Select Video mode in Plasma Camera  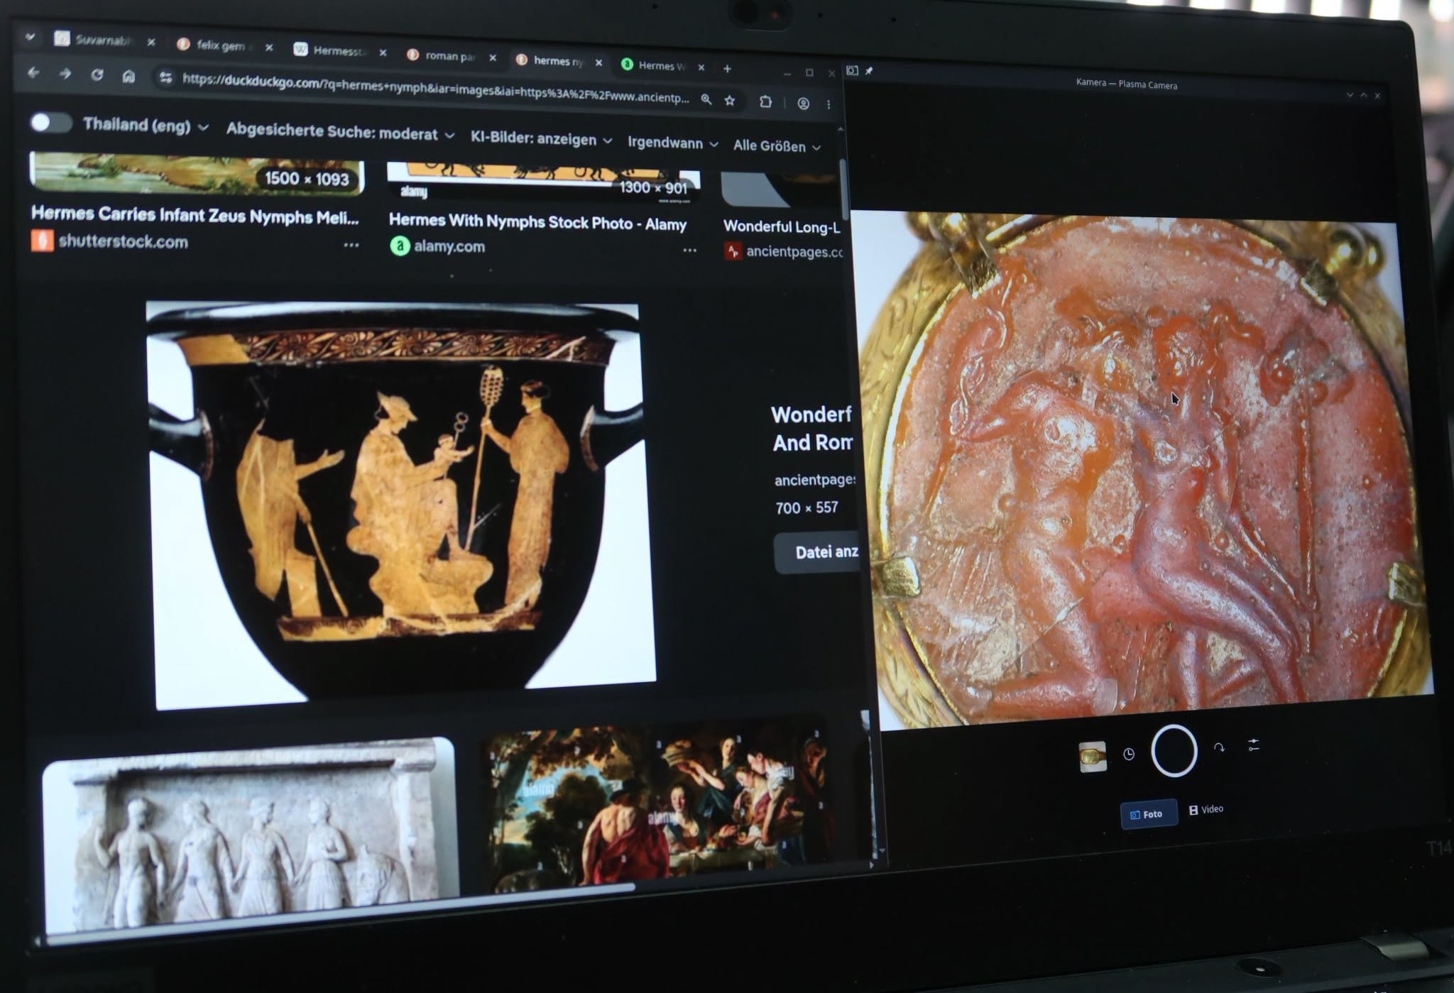coord(1207,809)
